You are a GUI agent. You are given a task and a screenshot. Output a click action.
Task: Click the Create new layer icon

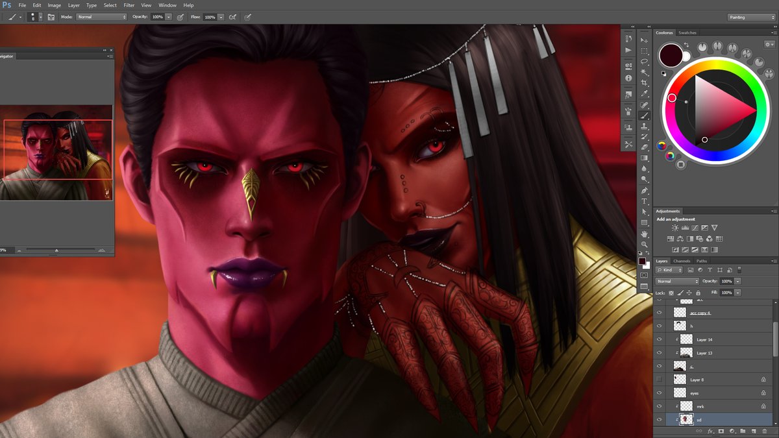(x=754, y=431)
